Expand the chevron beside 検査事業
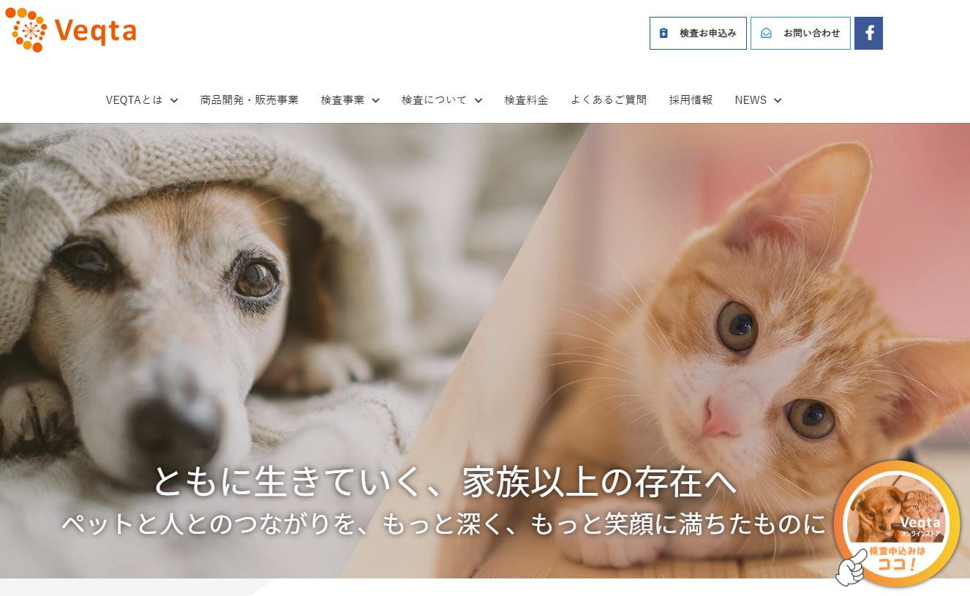 (x=375, y=100)
